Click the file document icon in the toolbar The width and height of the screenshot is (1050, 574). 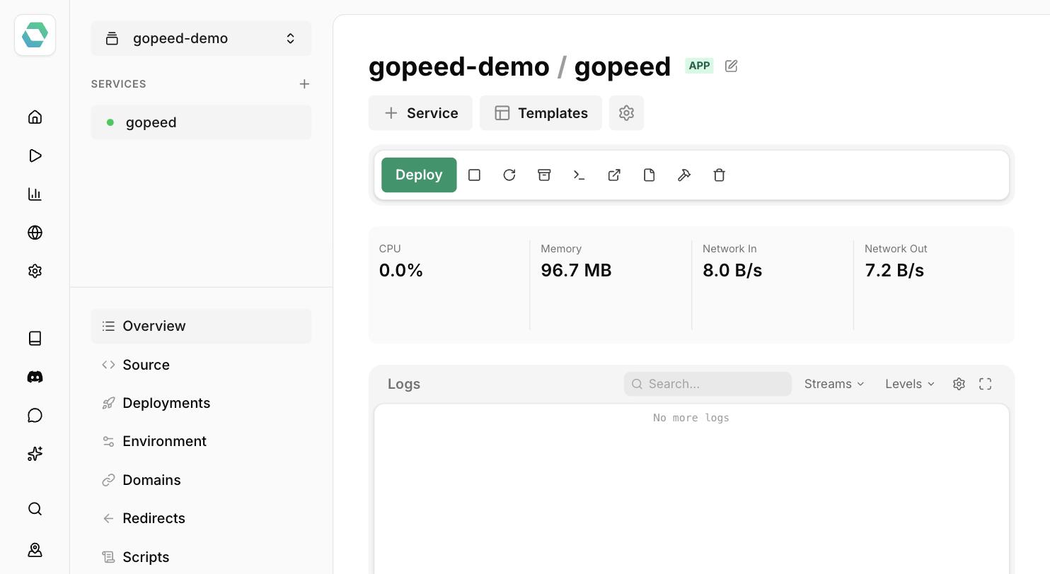click(x=650, y=175)
